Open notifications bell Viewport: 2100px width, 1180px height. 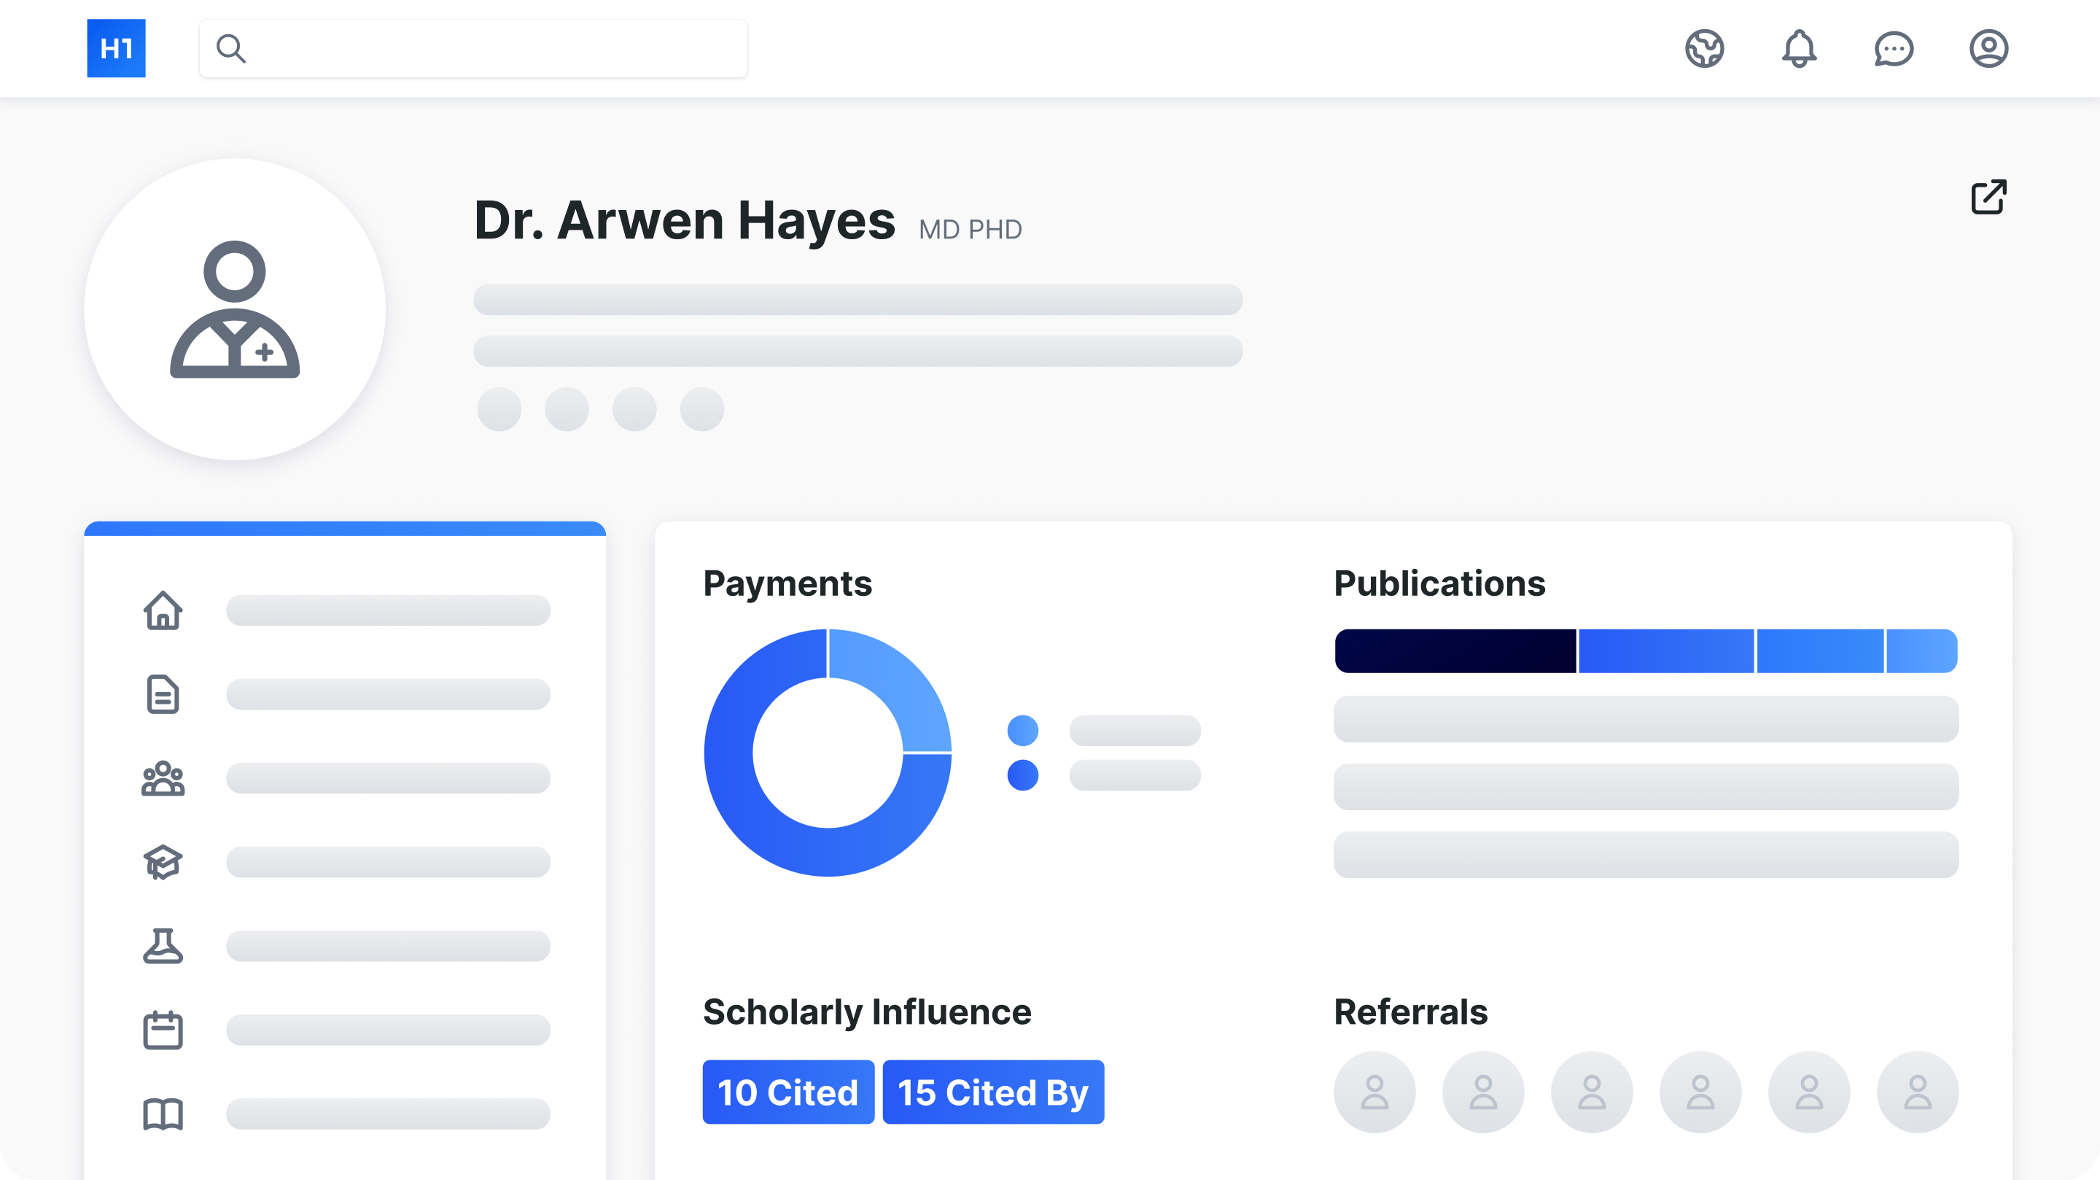1799,48
